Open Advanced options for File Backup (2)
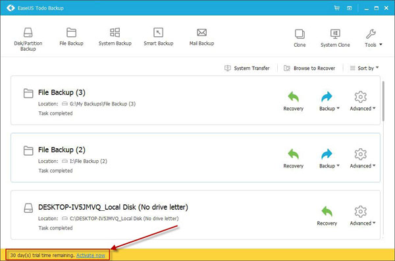 pos(363,158)
